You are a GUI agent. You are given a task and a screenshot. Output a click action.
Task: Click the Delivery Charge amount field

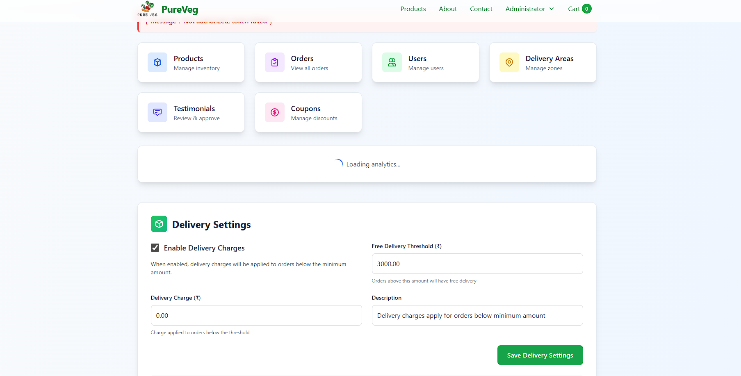256,315
